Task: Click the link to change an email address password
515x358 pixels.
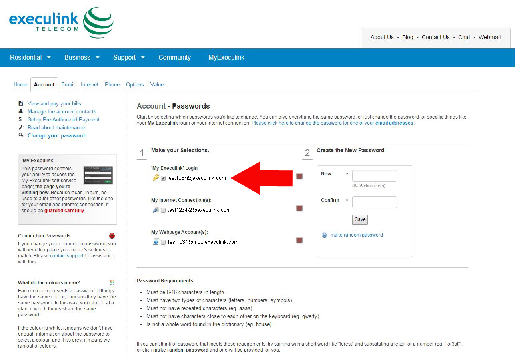Action: point(333,123)
